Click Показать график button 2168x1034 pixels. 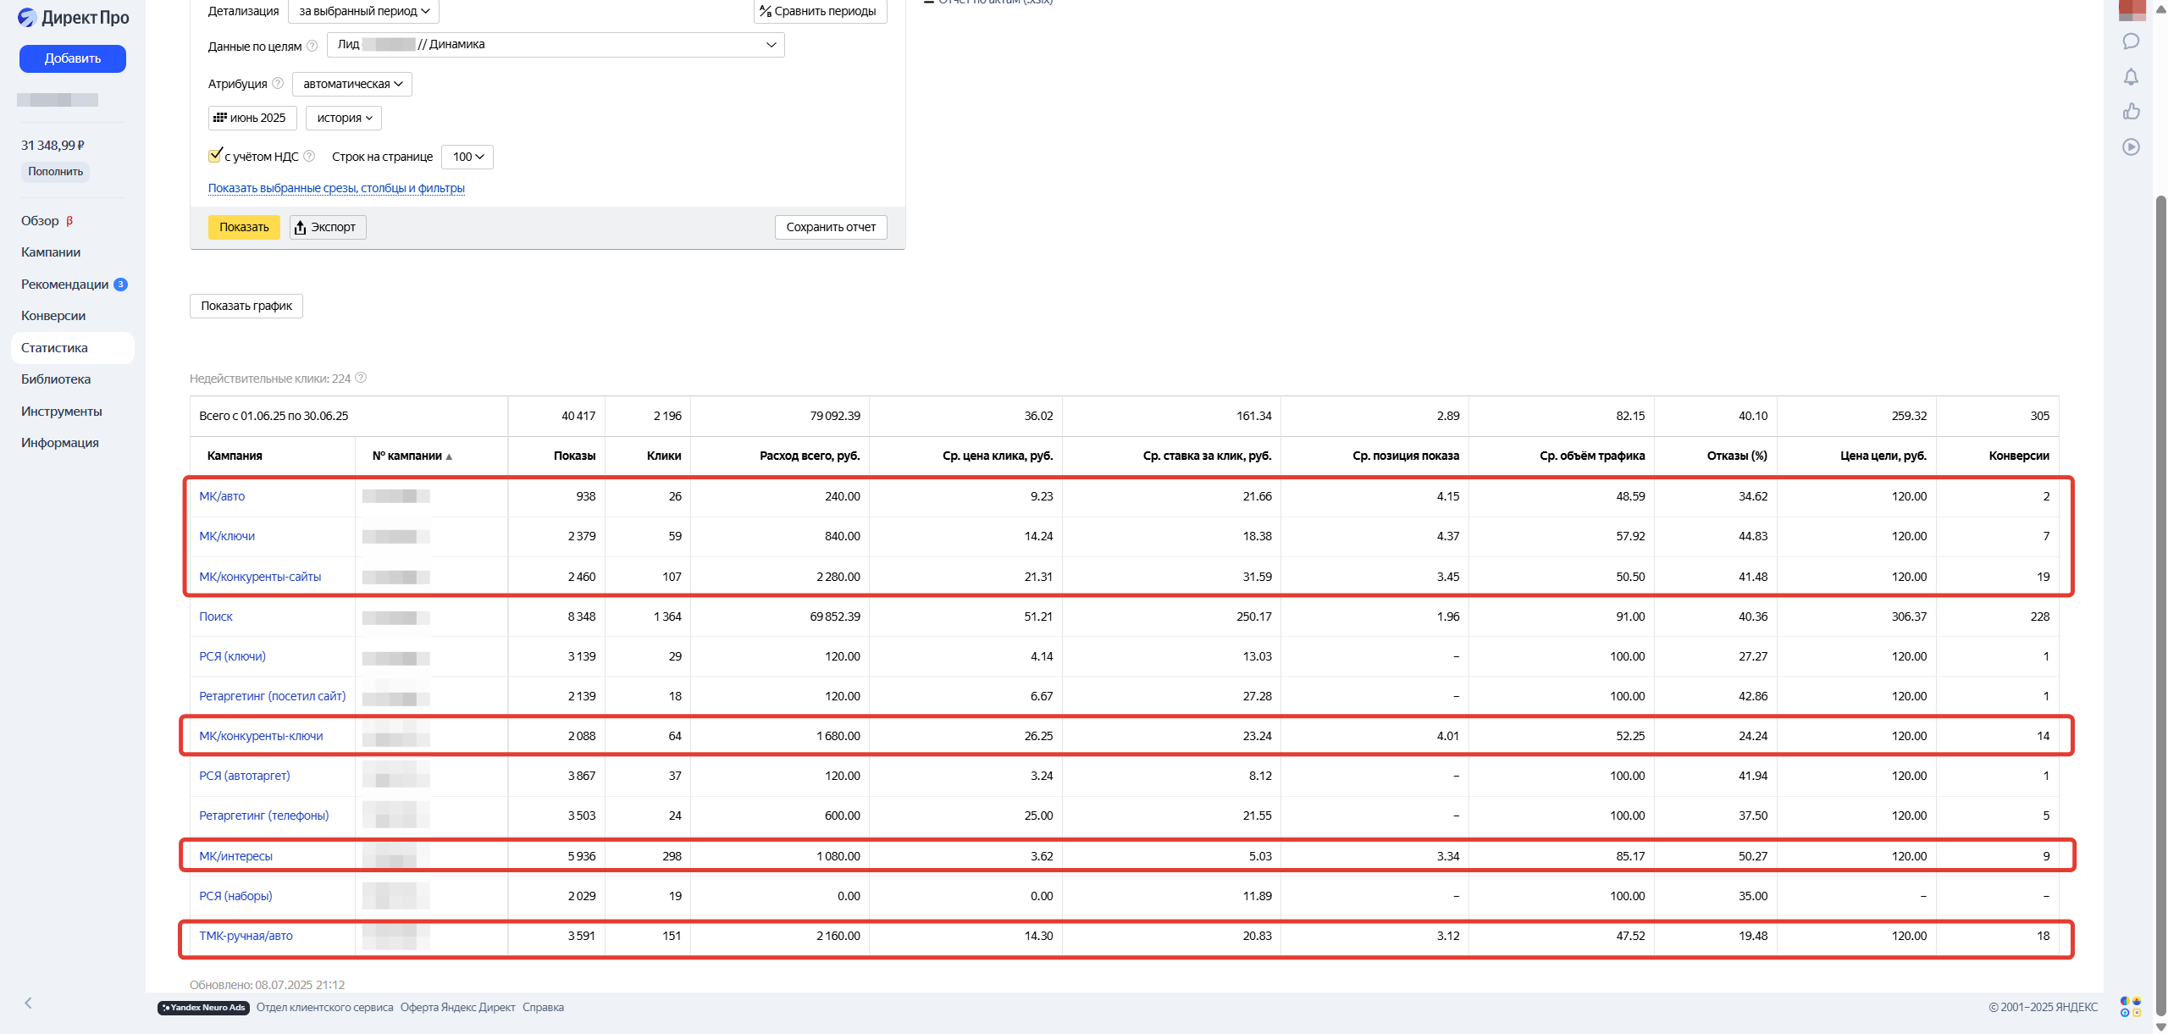pos(246,306)
